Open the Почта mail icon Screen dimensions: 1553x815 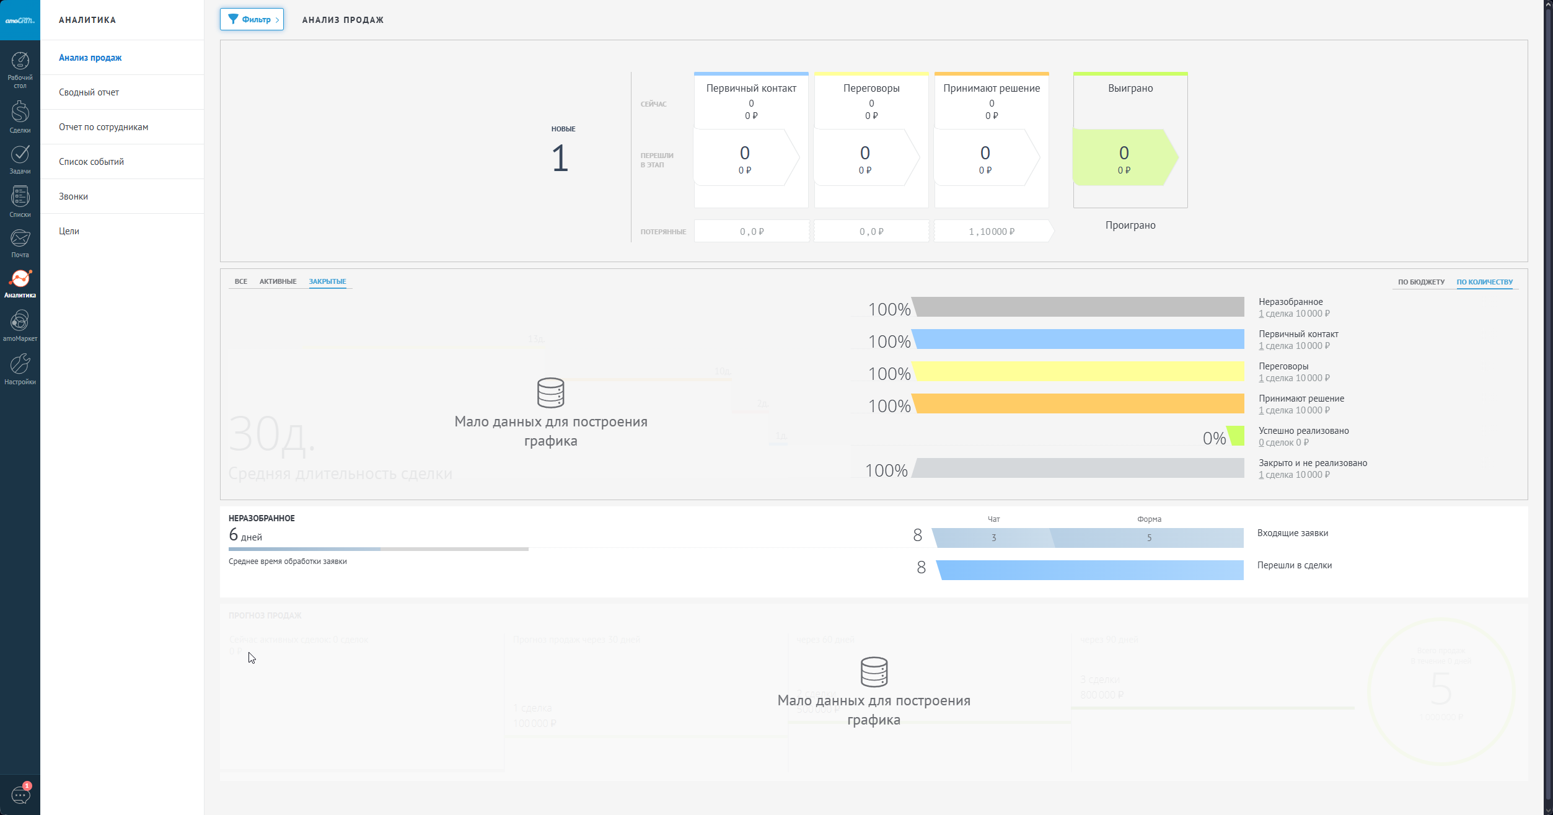(x=20, y=242)
